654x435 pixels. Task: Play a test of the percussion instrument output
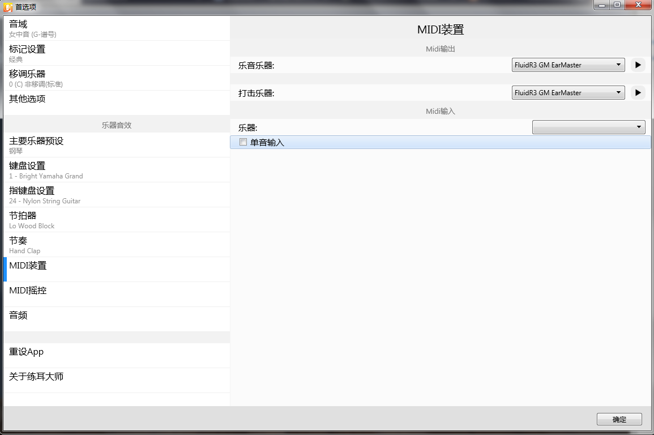tap(637, 92)
